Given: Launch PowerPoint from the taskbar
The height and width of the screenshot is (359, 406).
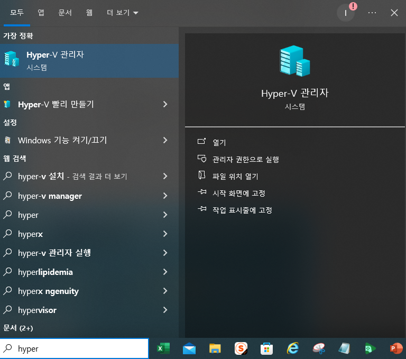Looking at the screenshot, I should coord(396,348).
